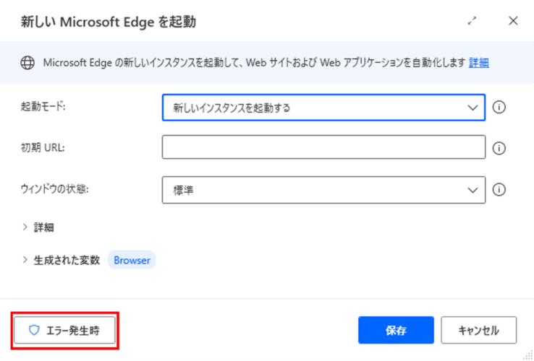Screen dimensions: 534x361
Task: Open the 起動モード combo box
Action: (323, 108)
